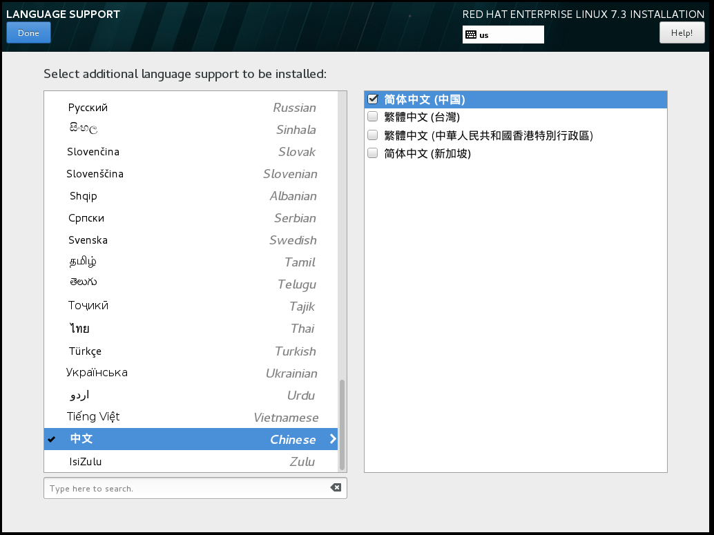Select IsiZulu Zulu language
Screen dimensions: 714x535
point(191,461)
